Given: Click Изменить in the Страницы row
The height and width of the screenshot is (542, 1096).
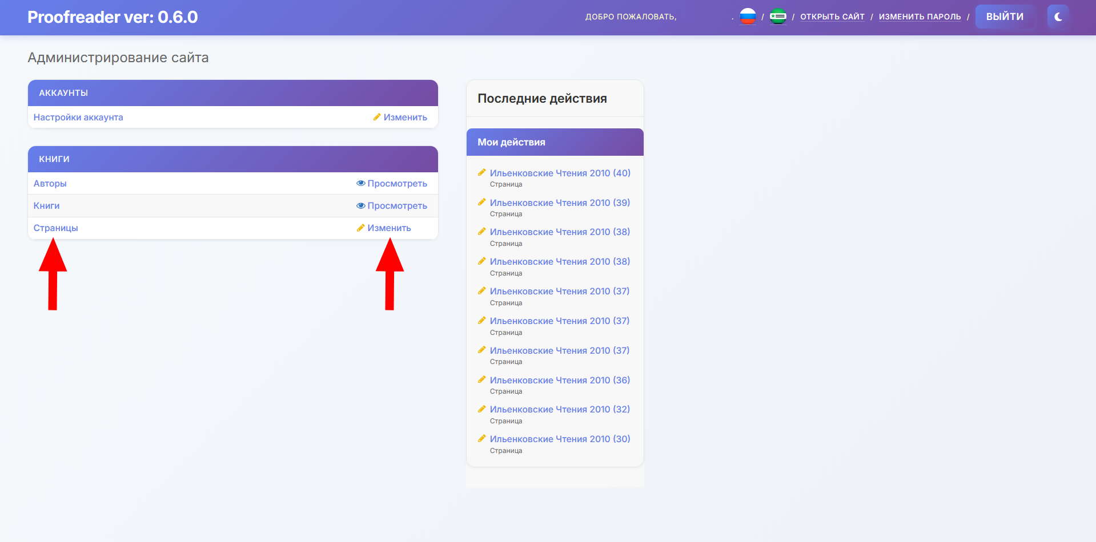Looking at the screenshot, I should click(x=384, y=228).
